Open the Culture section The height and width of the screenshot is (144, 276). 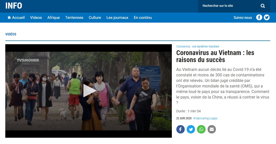(95, 18)
